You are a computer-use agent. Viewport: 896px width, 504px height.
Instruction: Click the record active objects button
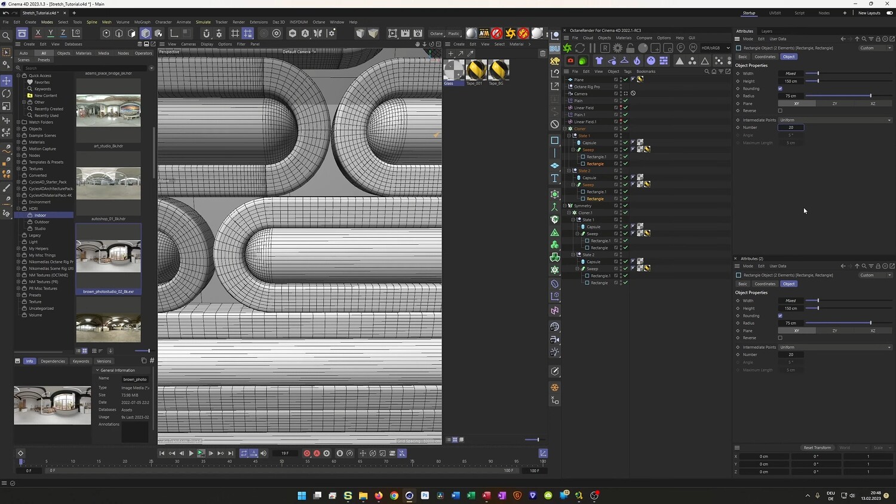[x=307, y=453]
